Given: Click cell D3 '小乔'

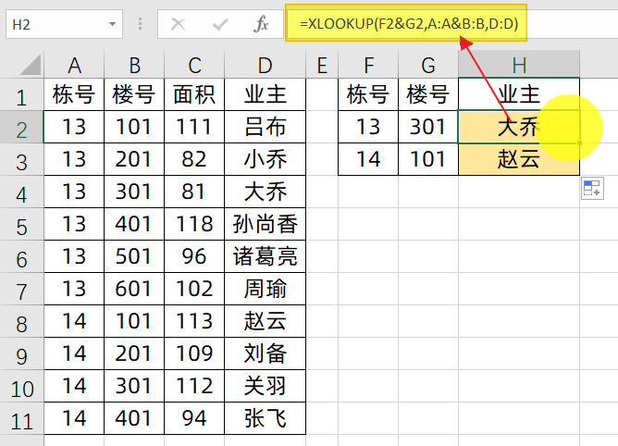Looking at the screenshot, I should point(265,159).
